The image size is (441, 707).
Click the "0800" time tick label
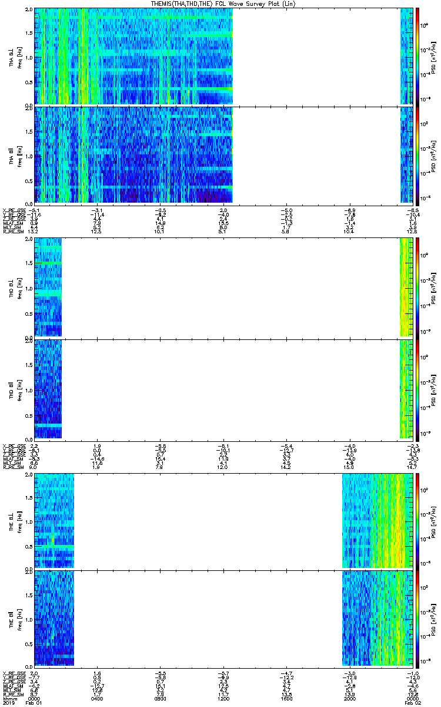click(161, 699)
